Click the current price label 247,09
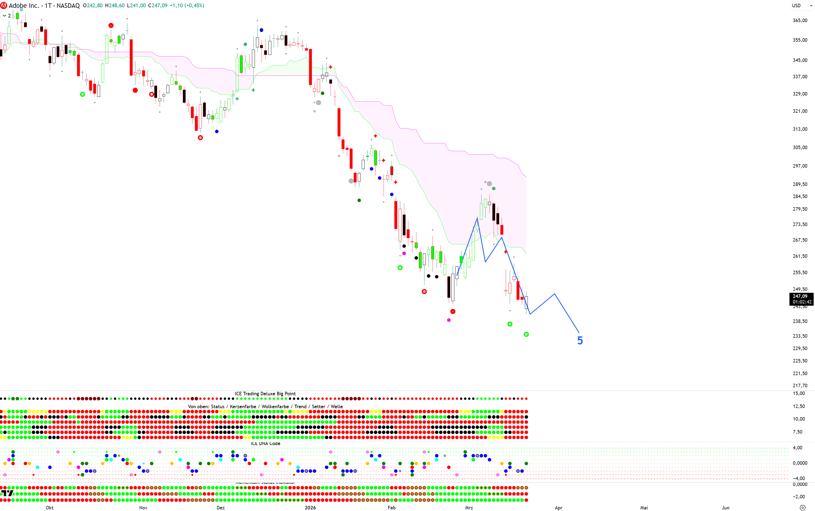 [800, 296]
